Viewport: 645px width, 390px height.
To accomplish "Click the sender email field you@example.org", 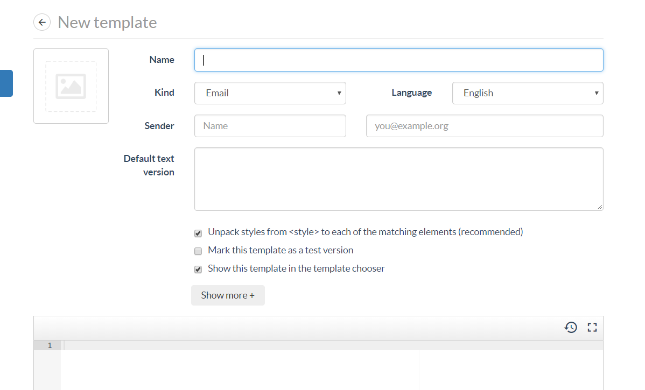I will [x=485, y=126].
